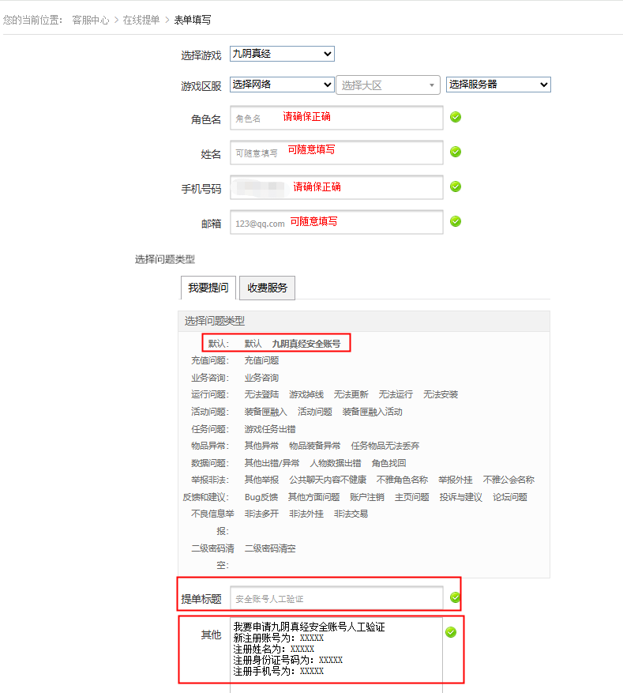Image resolution: width=623 pixels, height=693 pixels.
Task: Open the 选择大区 combo box
Action: pyautogui.click(x=388, y=85)
